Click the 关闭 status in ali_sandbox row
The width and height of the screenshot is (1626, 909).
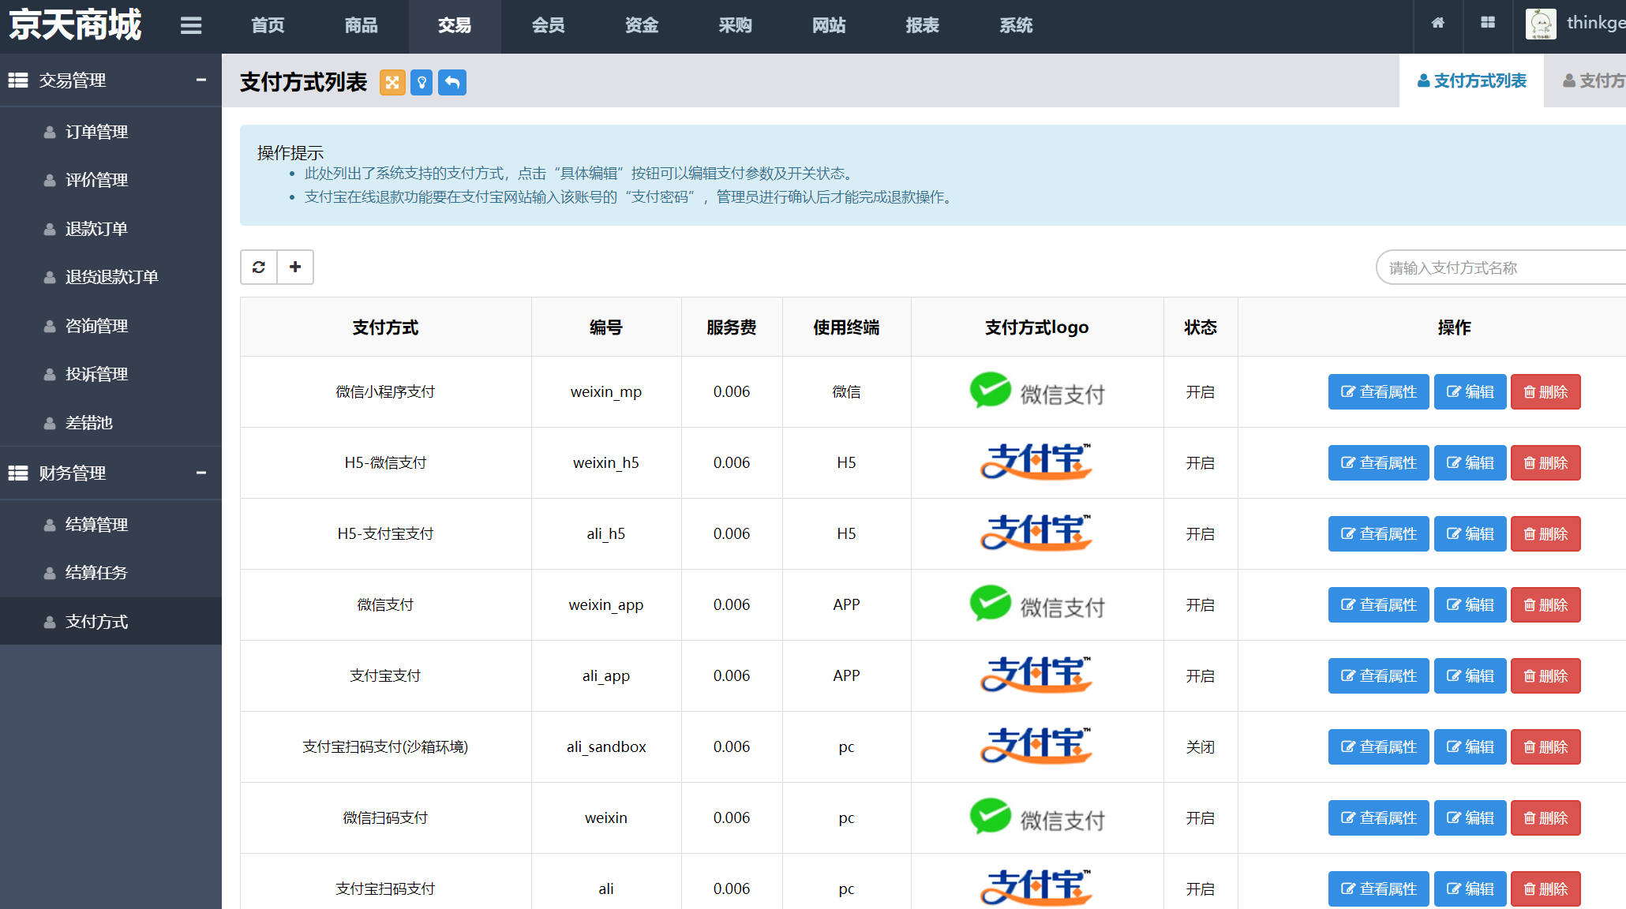(1200, 747)
